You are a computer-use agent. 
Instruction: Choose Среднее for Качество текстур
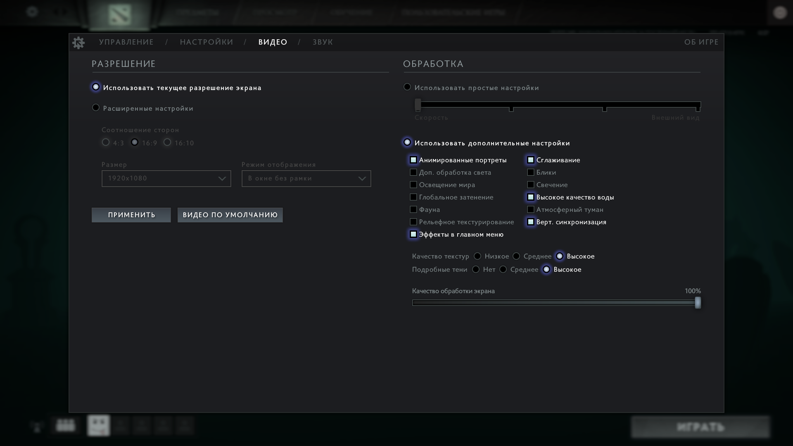[516, 256]
